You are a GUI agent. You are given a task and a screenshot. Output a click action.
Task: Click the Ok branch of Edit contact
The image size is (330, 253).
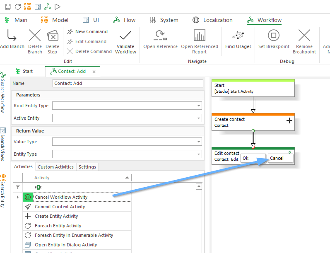253,158
